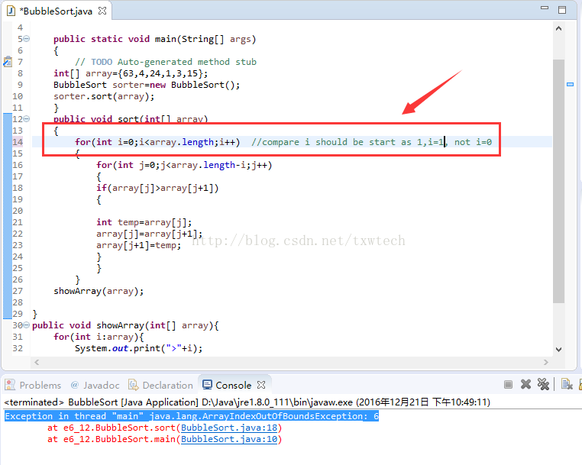Viewport: 582px width, 465px height.
Task: Open BubbleSort.java:18 stack trace link
Action: pyautogui.click(x=229, y=428)
